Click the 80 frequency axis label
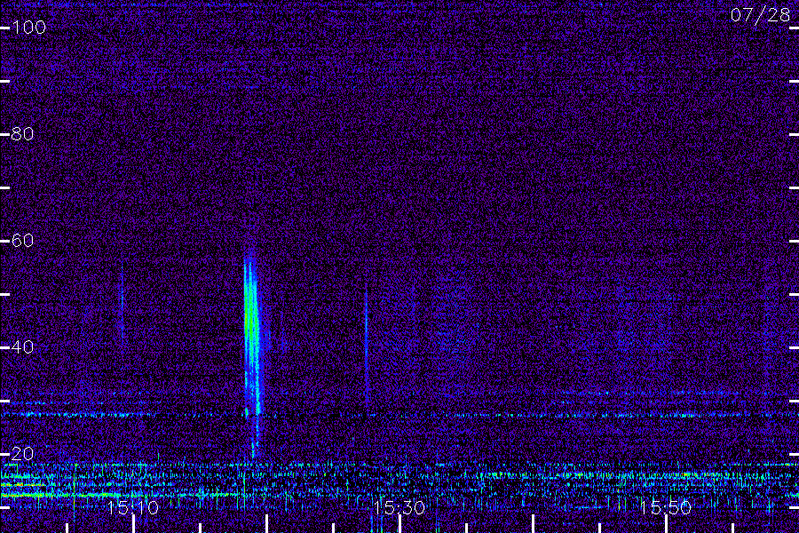Image resolution: width=799 pixels, height=533 pixels. pyautogui.click(x=22, y=134)
